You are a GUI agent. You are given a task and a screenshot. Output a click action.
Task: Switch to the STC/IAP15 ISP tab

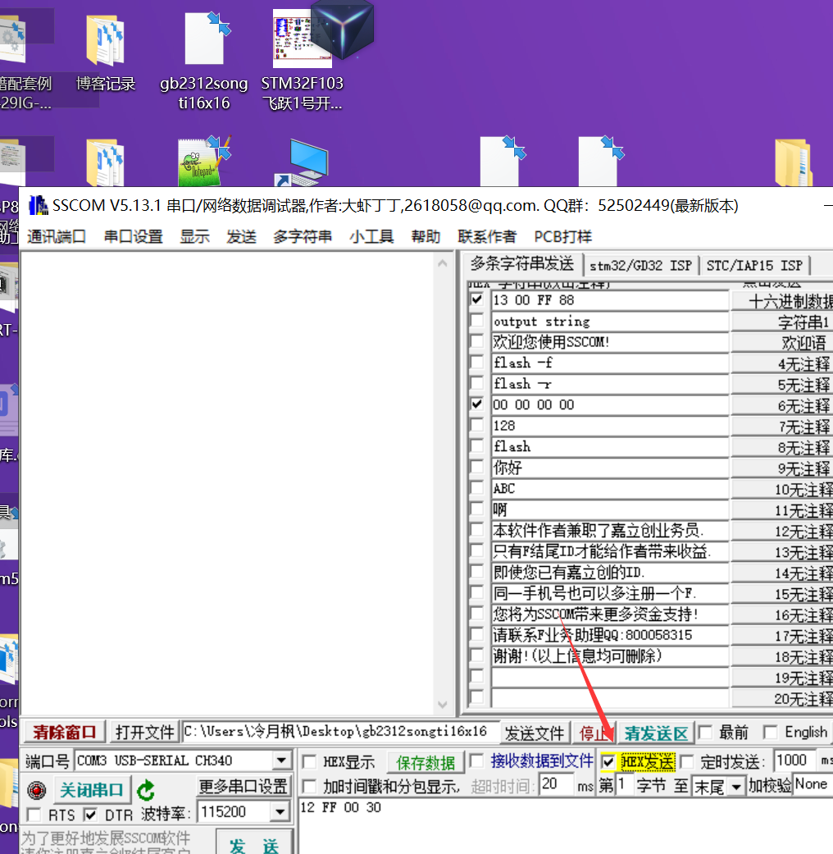(754, 265)
